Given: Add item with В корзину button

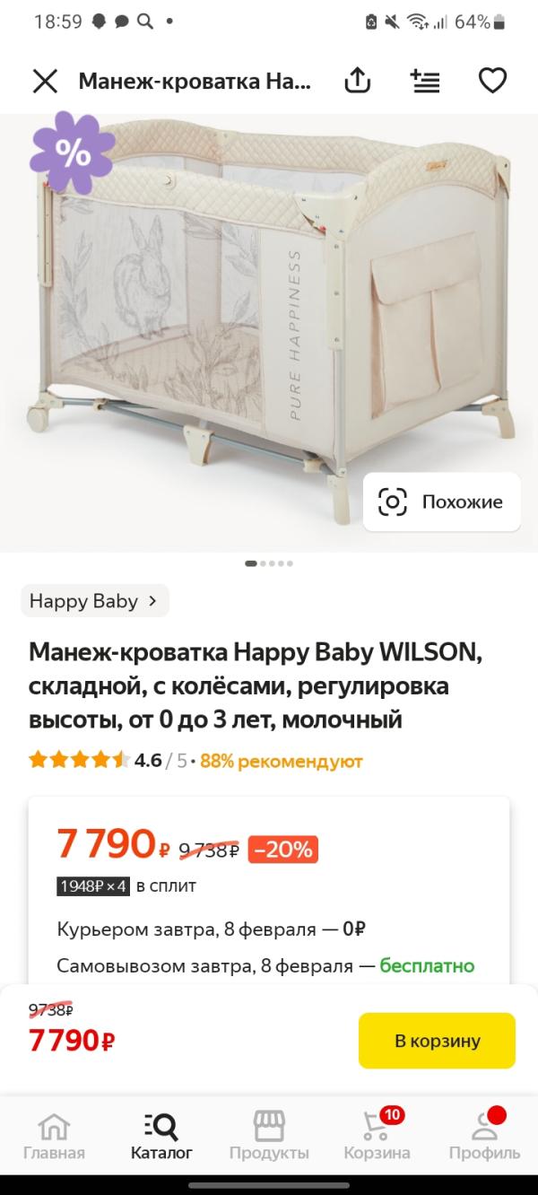Looking at the screenshot, I should coord(437,1041).
